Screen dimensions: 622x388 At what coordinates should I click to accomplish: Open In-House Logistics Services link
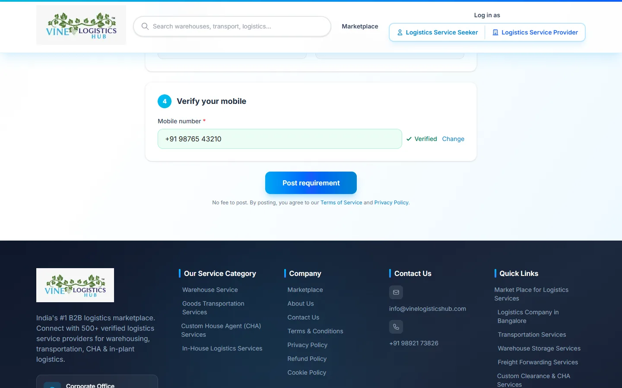222,348
